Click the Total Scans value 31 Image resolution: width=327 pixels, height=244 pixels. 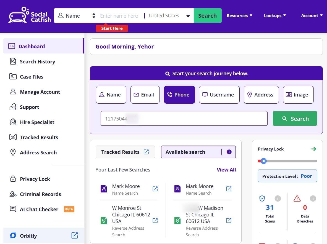click(270, 207)
